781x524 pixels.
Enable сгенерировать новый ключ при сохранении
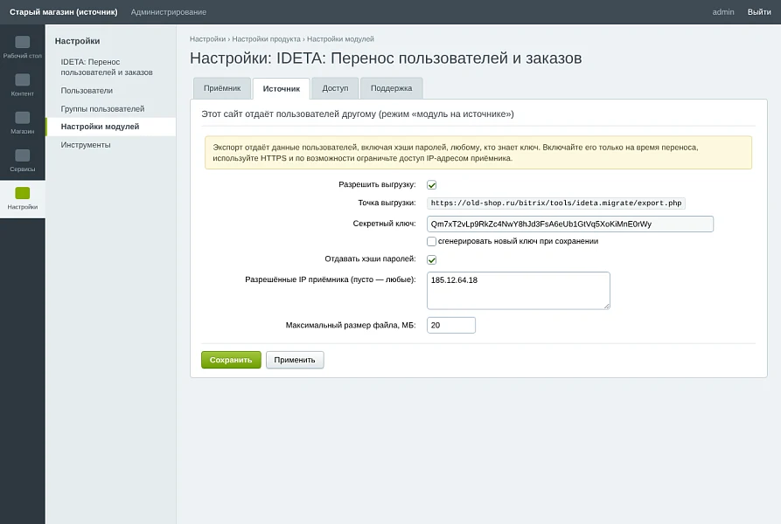[432, 241]
